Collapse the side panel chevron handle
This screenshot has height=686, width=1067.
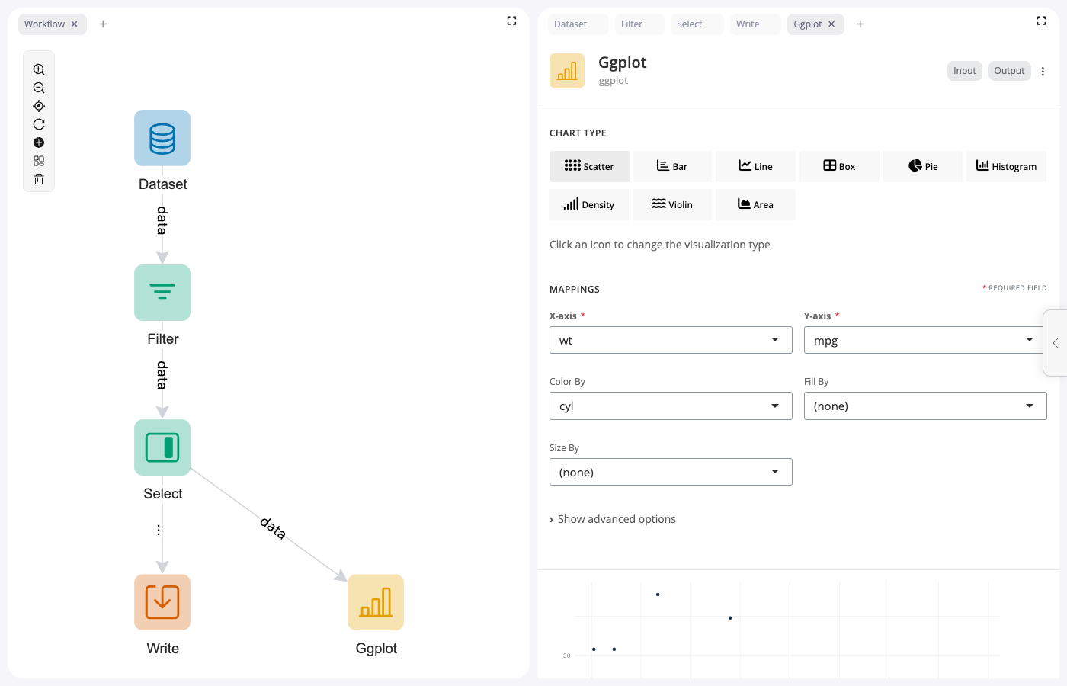pos(1056,343)
